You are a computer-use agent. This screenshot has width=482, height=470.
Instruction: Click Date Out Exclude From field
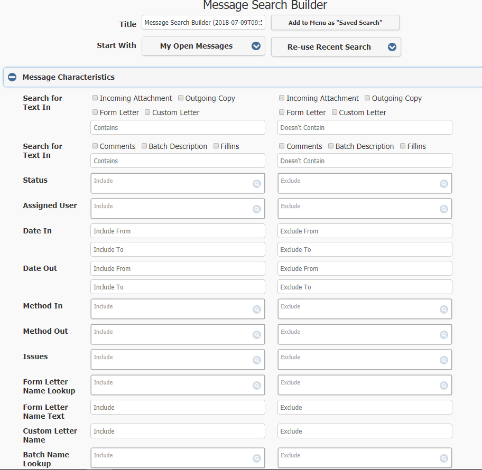[x=365, y=268]
